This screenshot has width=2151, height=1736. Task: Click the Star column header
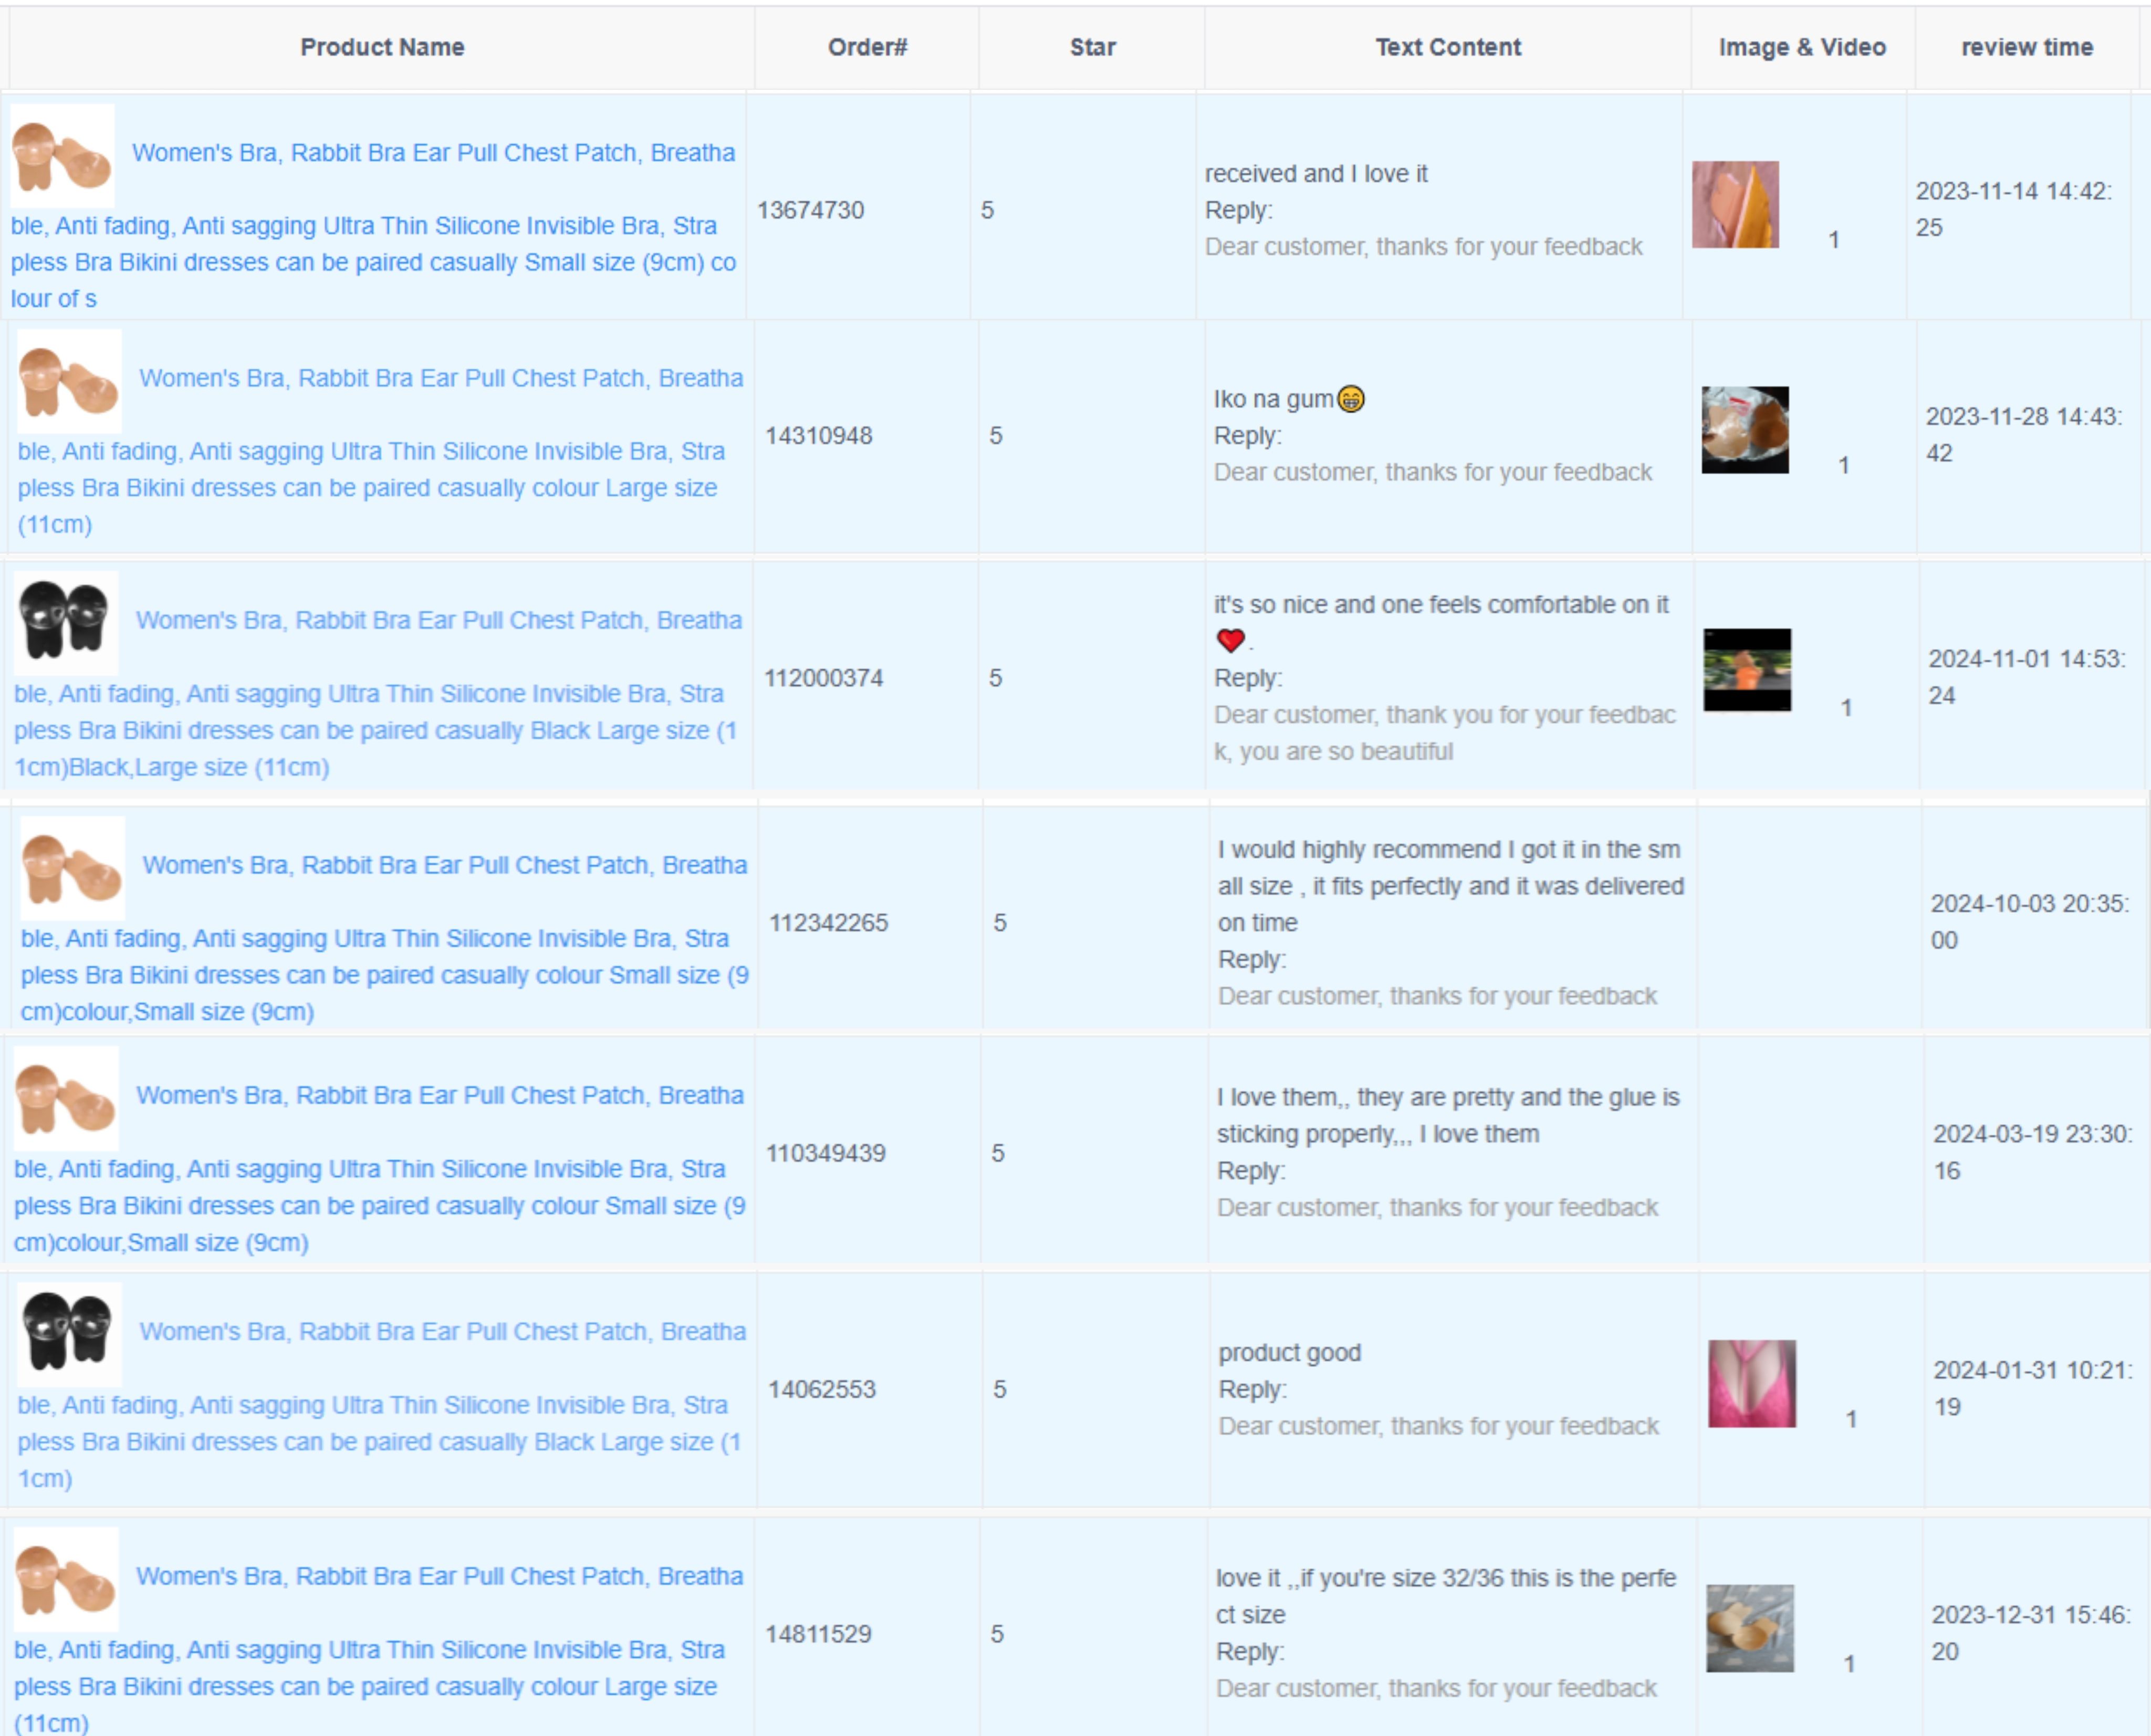tap(1092, 47)
